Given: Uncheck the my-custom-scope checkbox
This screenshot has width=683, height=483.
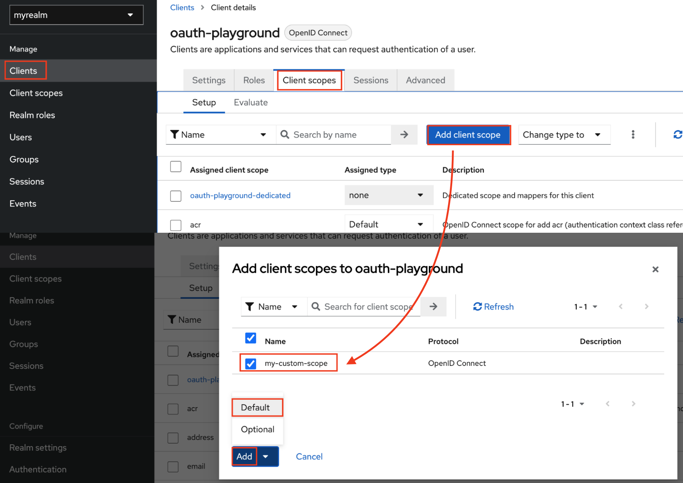Looking at the screenshot, I should tap(251, 363).
